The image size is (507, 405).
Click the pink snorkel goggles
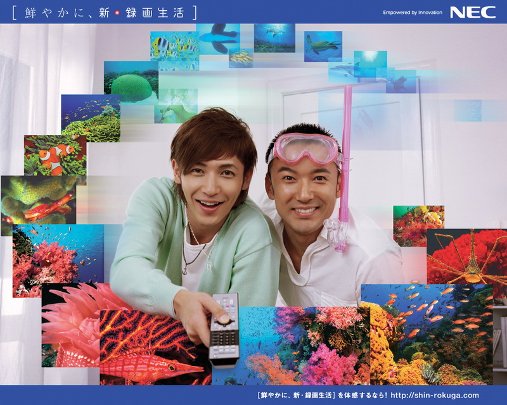[x=305, y=149]
